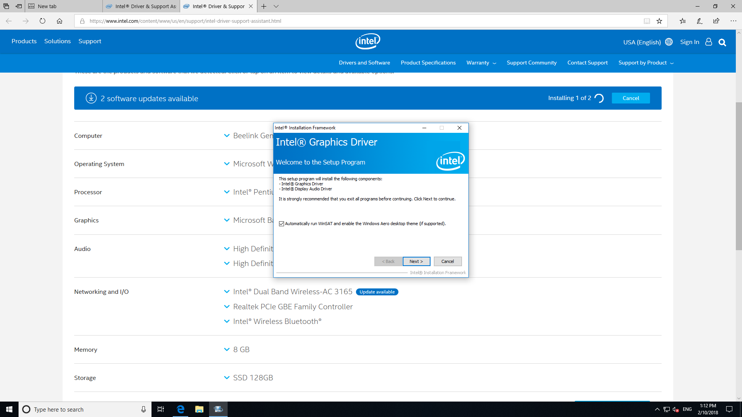Click the Share page icon
Image resolution: width=742 pixels, height=417 pixels.
716,21
